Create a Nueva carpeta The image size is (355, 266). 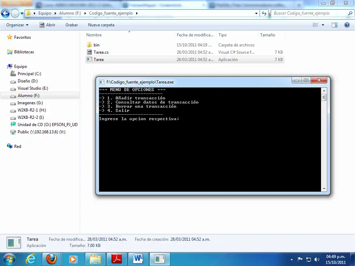101,25
